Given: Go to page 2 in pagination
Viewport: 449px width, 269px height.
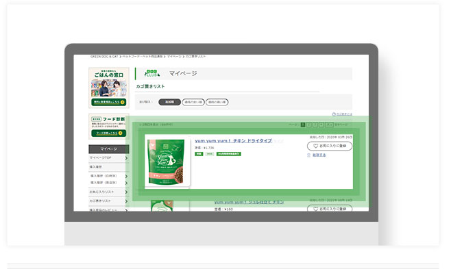Looking at the screenshot, I should 309,125.
